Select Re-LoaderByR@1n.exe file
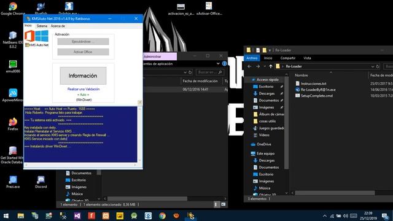 pyautogui.click(x=315, y=90)
